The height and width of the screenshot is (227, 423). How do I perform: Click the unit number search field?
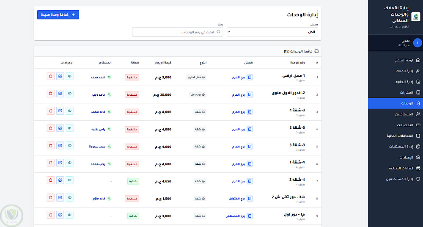pos(178,32)
